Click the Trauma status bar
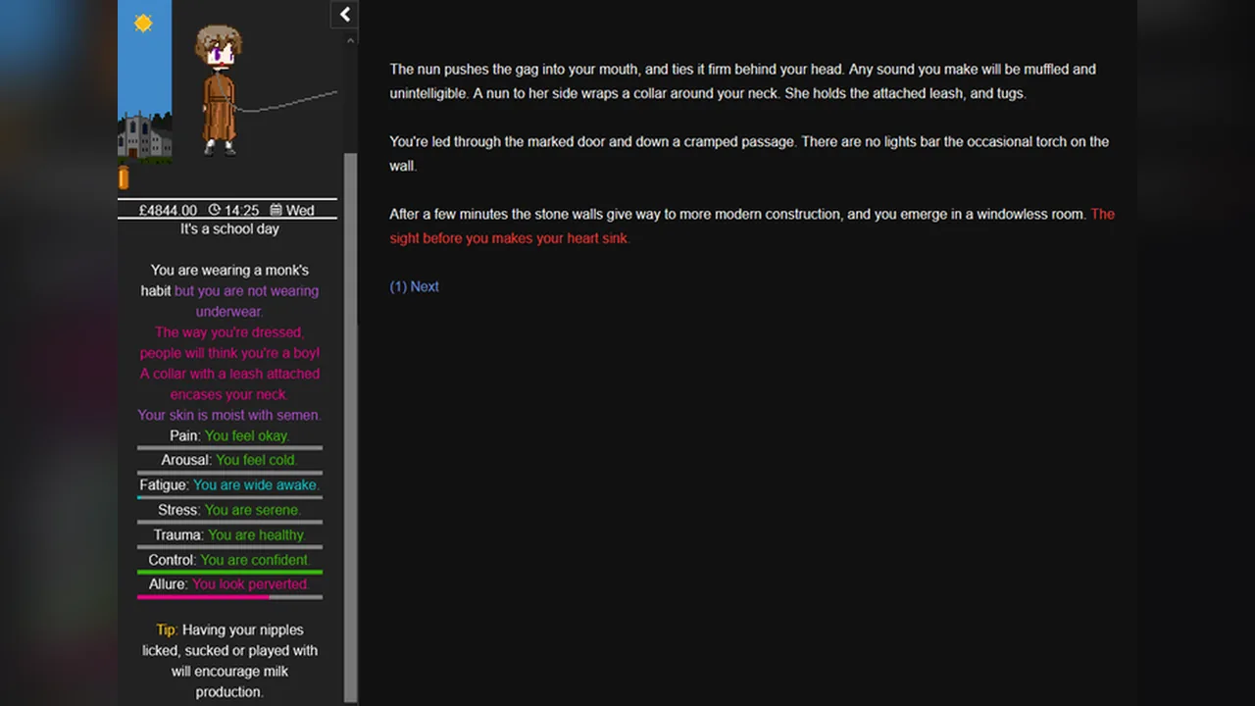The height and width of the screenshot is (706, 1255). (x=229, y=547)
